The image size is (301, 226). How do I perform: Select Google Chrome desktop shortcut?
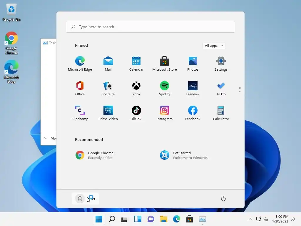pos(11,43)
